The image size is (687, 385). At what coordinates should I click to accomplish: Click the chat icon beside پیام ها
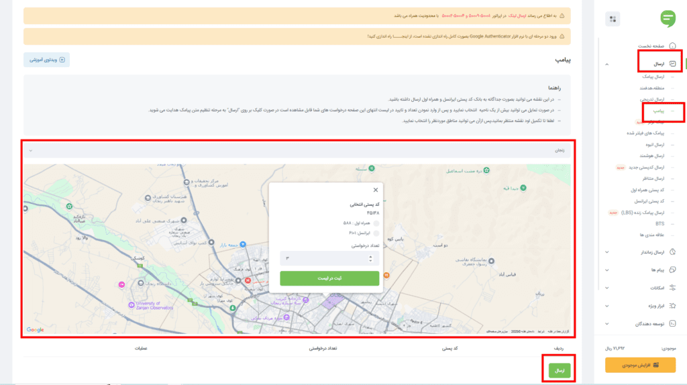[672, 270]
